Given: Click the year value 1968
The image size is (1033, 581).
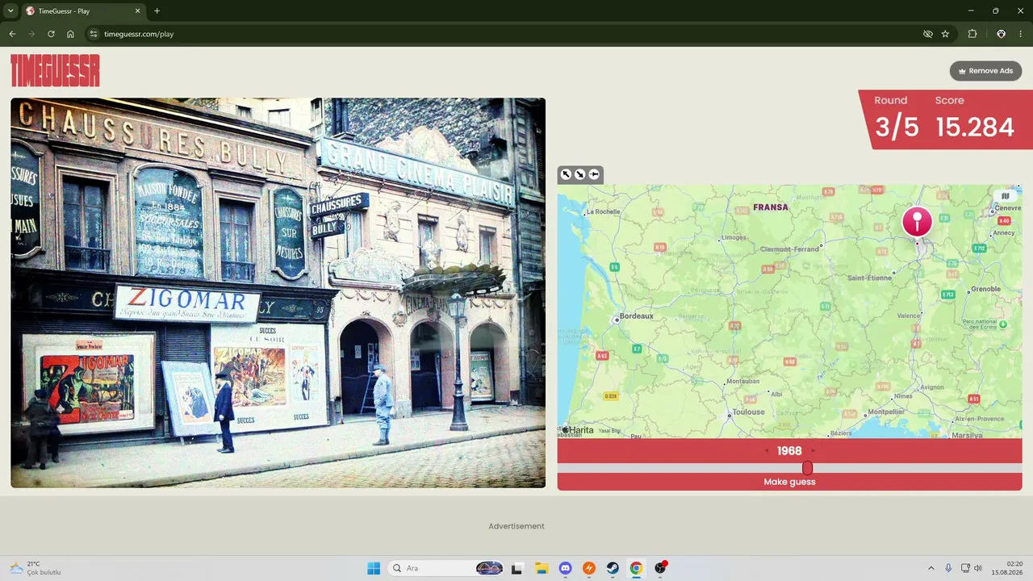Looking at the screenshot, I should (789, 451).
